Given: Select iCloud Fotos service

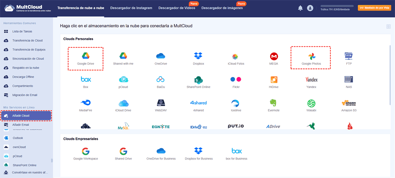Looking at the screenshot, I should (235, 56).
